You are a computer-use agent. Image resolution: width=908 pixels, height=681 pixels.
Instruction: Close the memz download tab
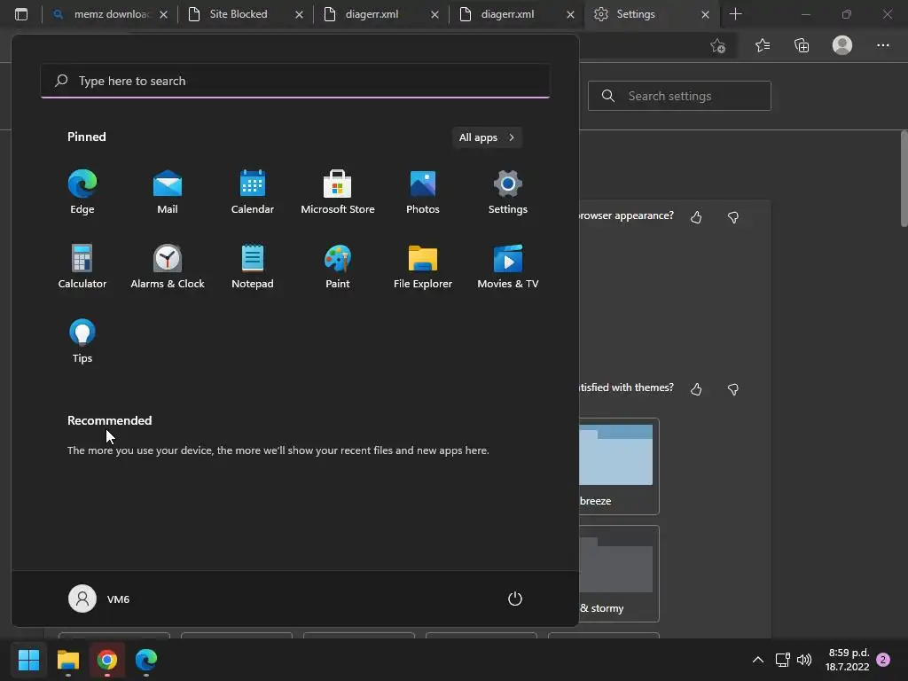(x=164, y=14)
